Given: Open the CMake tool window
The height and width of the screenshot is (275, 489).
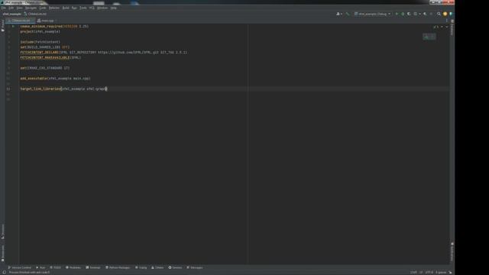Looking at the screenshot, I should [x=157, y=267].
